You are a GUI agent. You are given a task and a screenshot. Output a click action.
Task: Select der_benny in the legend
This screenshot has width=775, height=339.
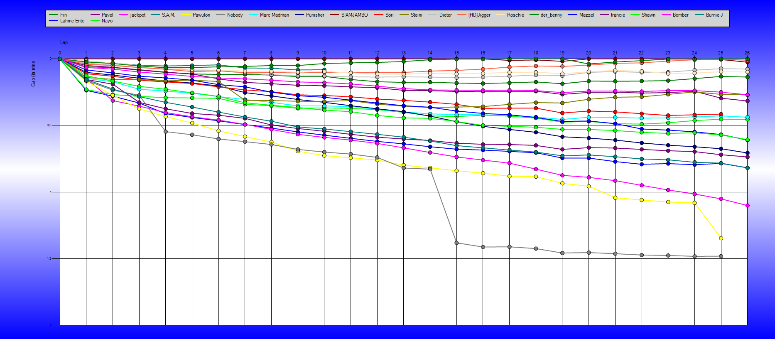pyautogui.click(x=546, y=15)
